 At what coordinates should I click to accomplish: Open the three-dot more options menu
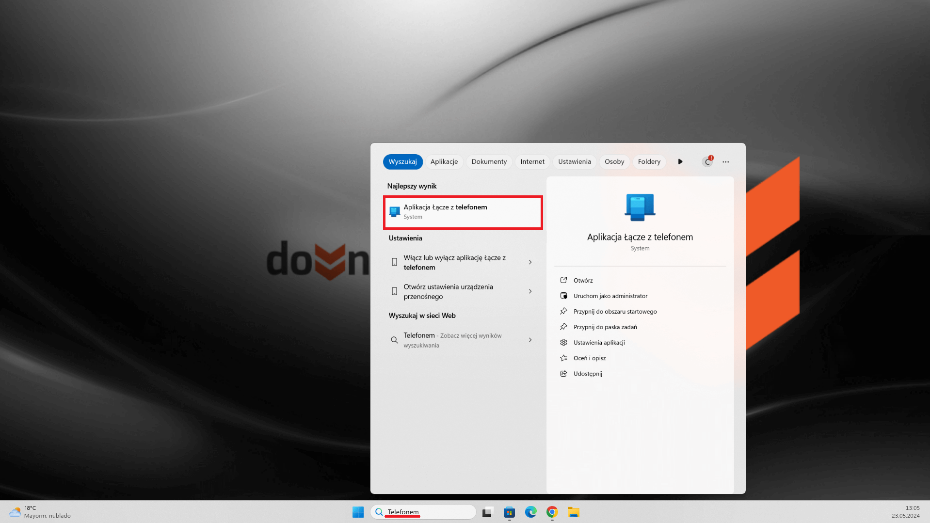[725, 161]
